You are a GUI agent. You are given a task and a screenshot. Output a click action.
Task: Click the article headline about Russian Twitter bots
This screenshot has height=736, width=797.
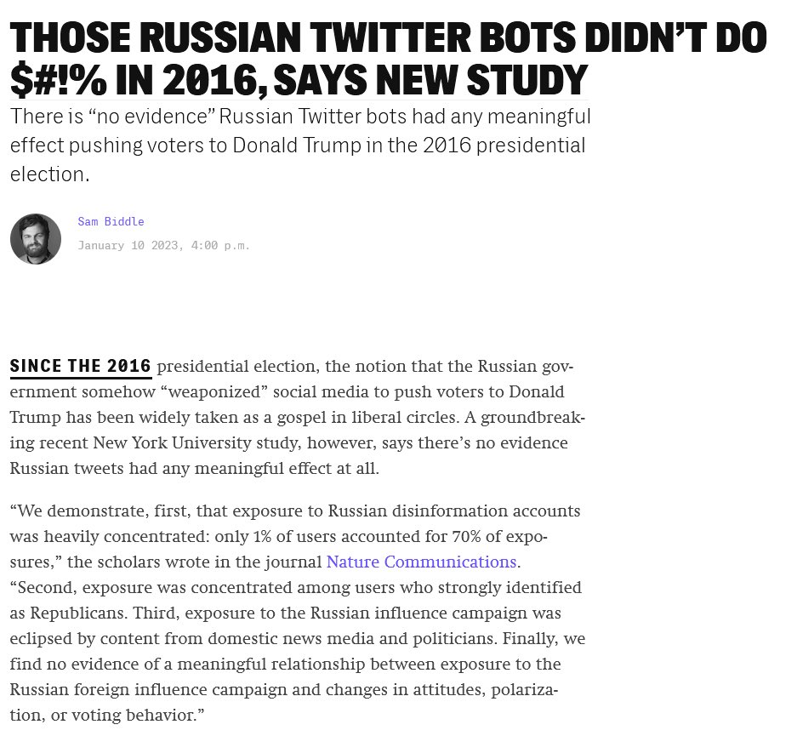(389, 59)
